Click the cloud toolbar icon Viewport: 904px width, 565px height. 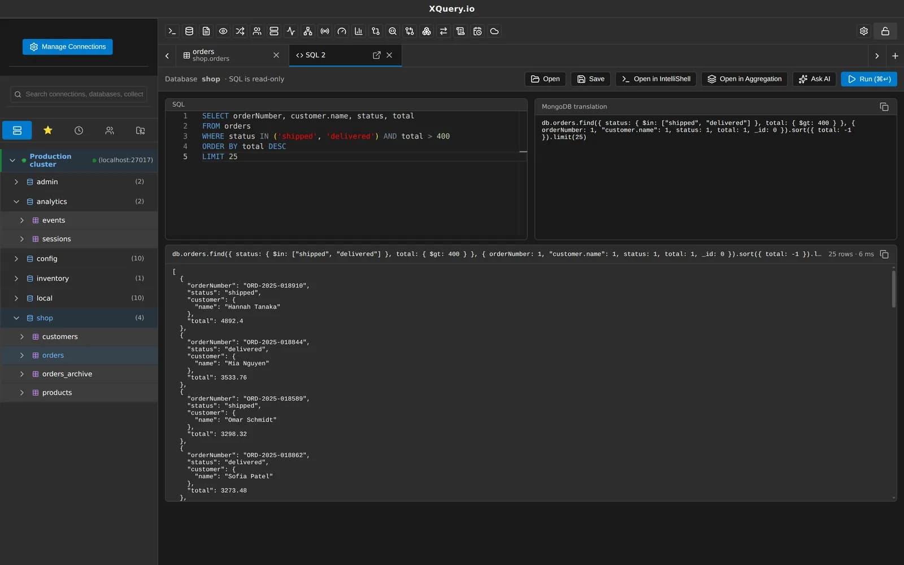494,31
